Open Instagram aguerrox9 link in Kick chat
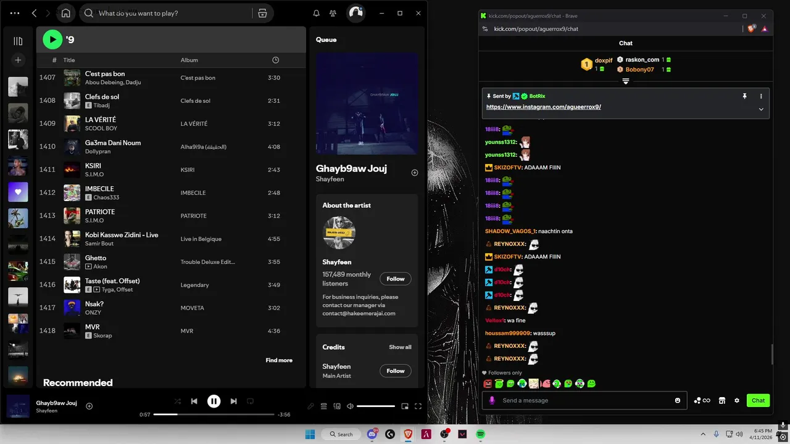This screenshot has width=790, height=444. click(x=544, y=107)
